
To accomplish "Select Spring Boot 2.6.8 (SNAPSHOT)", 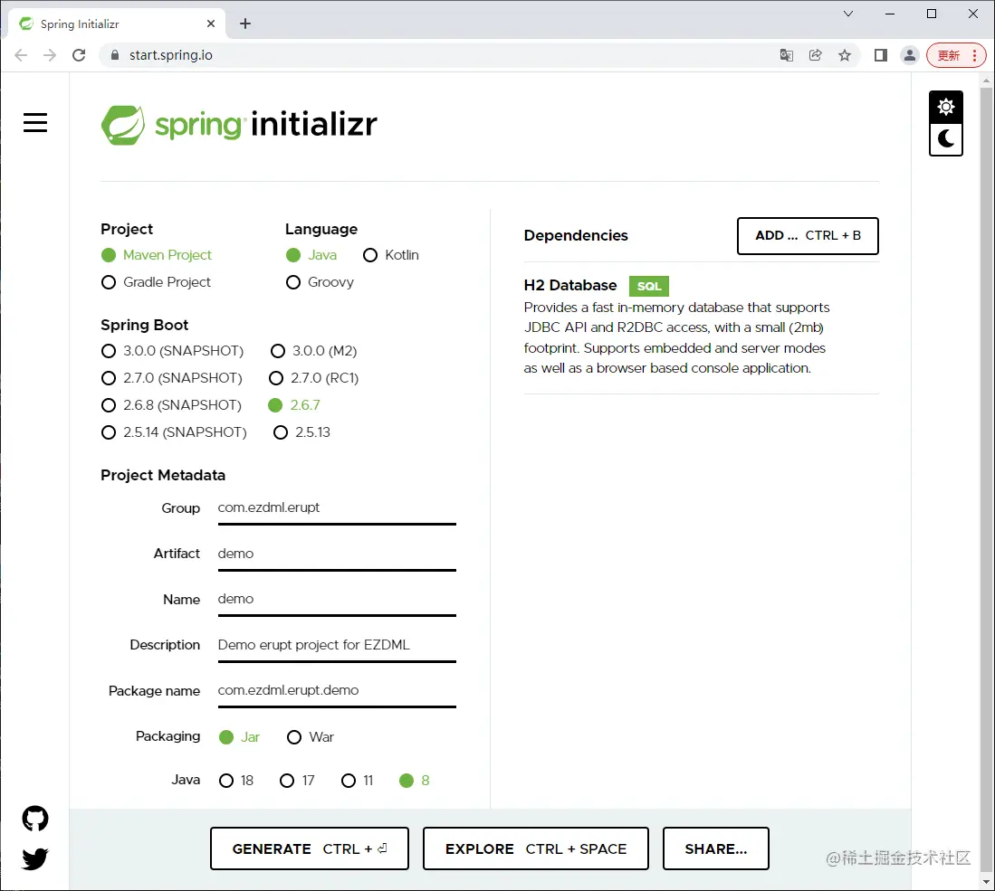I will 171,405.
